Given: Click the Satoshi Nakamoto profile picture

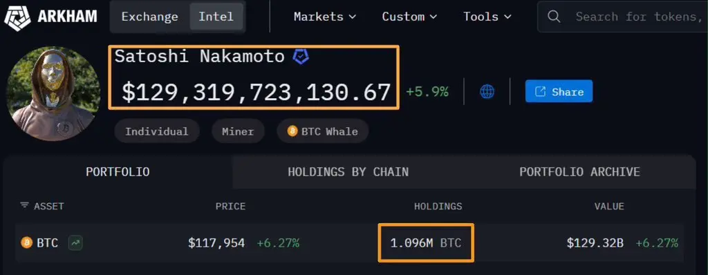Looking at the screenshot, I should pos(53,93).
